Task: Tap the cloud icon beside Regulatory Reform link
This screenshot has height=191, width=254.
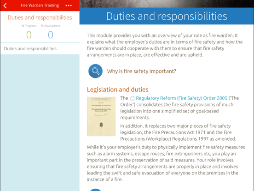Action: tap(133, 98)
